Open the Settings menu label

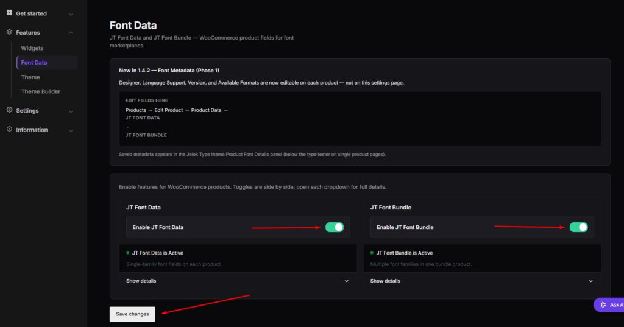[x=27, y=111]
